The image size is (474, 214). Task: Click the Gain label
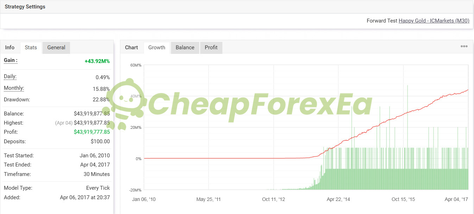coord(11,60)
